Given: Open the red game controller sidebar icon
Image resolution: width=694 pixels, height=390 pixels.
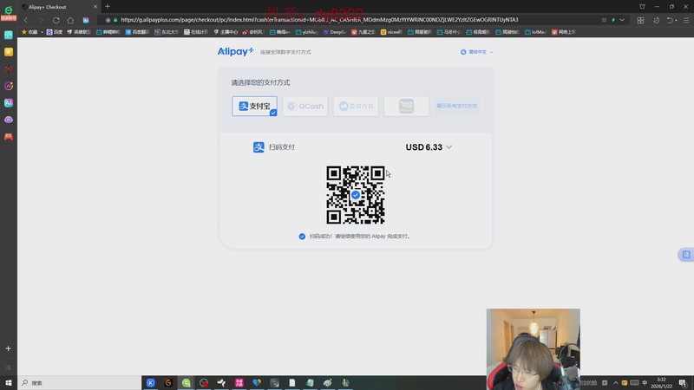Looking at the screenshot, I should tap(9, 137).
